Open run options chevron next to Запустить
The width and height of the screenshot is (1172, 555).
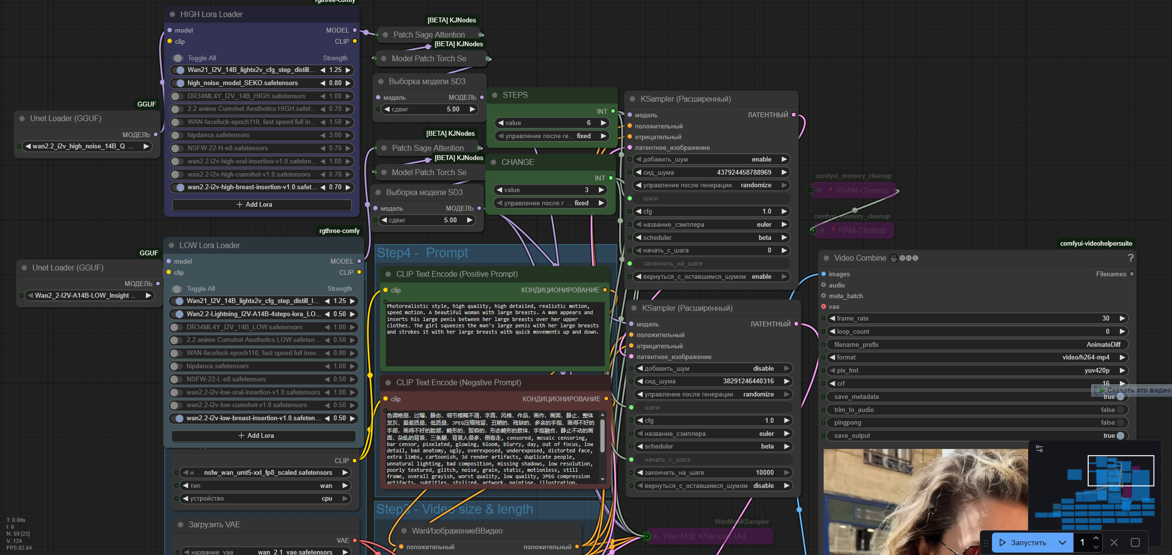tap(1063, 542)
